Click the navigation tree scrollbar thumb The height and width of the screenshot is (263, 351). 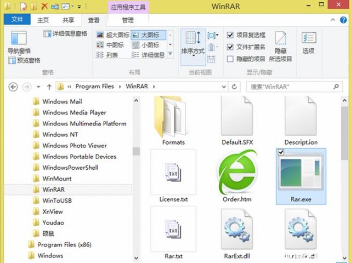click(x=136, y=151)
